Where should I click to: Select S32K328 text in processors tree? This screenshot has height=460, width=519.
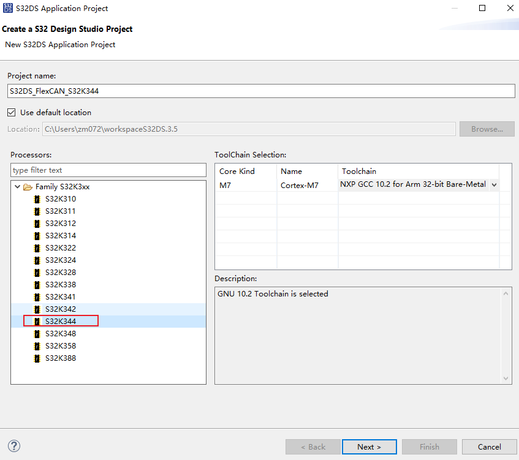coord(61,273)
